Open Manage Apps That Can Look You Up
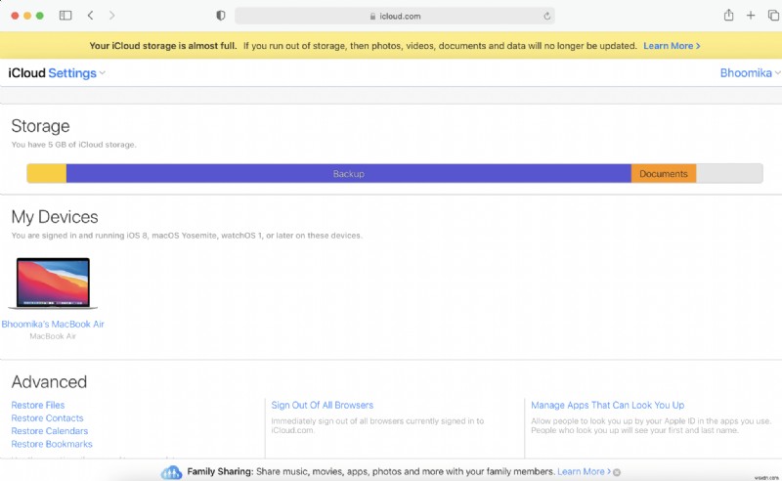Image resolution: width=782 pixels, height=481 pixels. 607,405
